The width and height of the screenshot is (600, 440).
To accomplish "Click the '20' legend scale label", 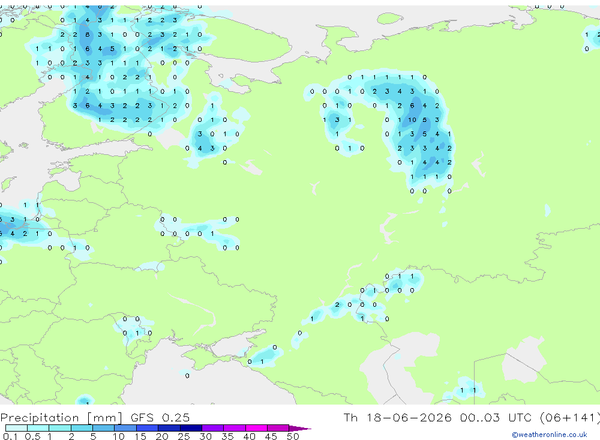I will pyautogui.click(x=162, y=436).
